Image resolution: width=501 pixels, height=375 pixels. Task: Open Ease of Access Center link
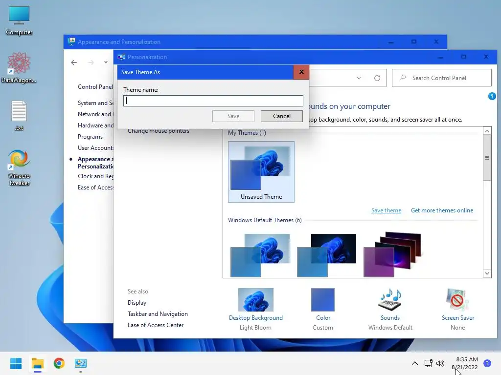click(x=155, y=325)
